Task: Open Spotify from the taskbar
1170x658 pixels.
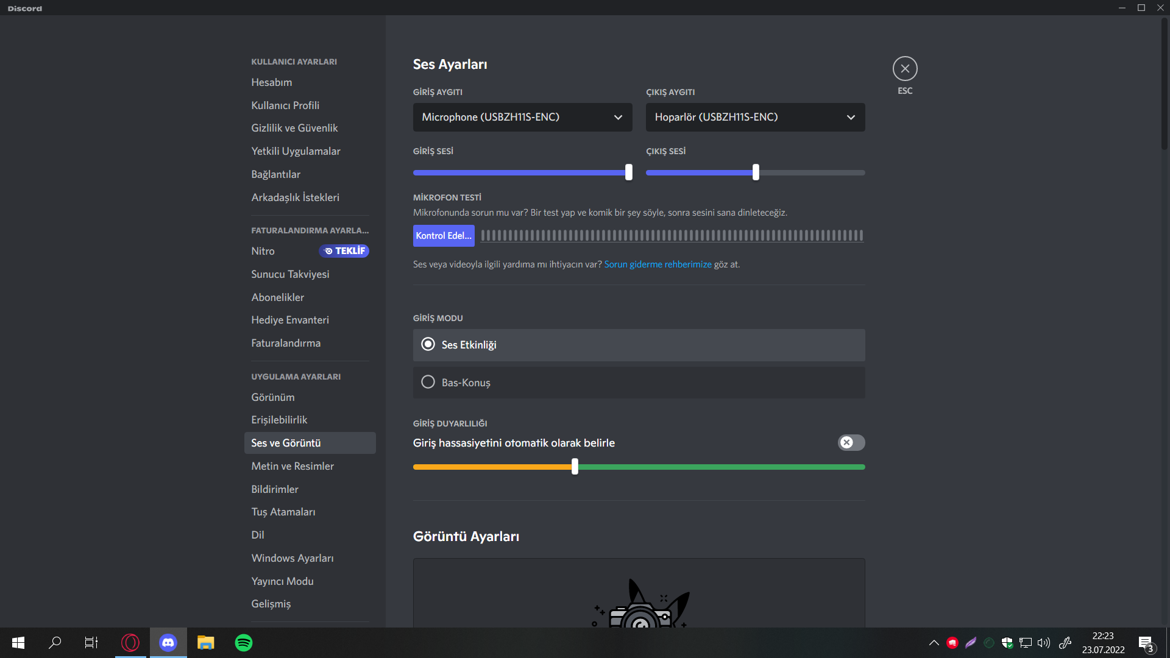Action: pyautogui.click(x=244, y=643)
